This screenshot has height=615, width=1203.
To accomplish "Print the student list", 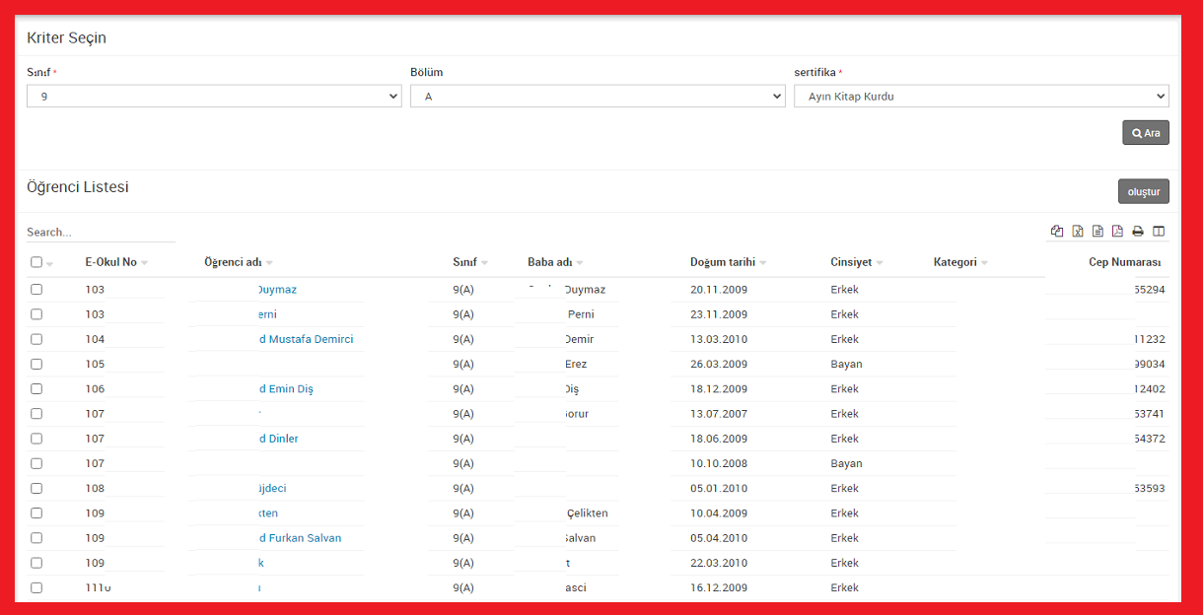I will tap(1138, 232).
